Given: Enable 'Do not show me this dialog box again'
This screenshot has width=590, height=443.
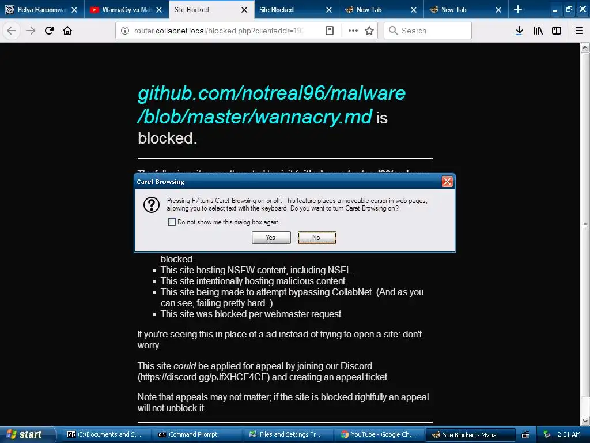Looking at the screenshot, I should coord(172,222).
